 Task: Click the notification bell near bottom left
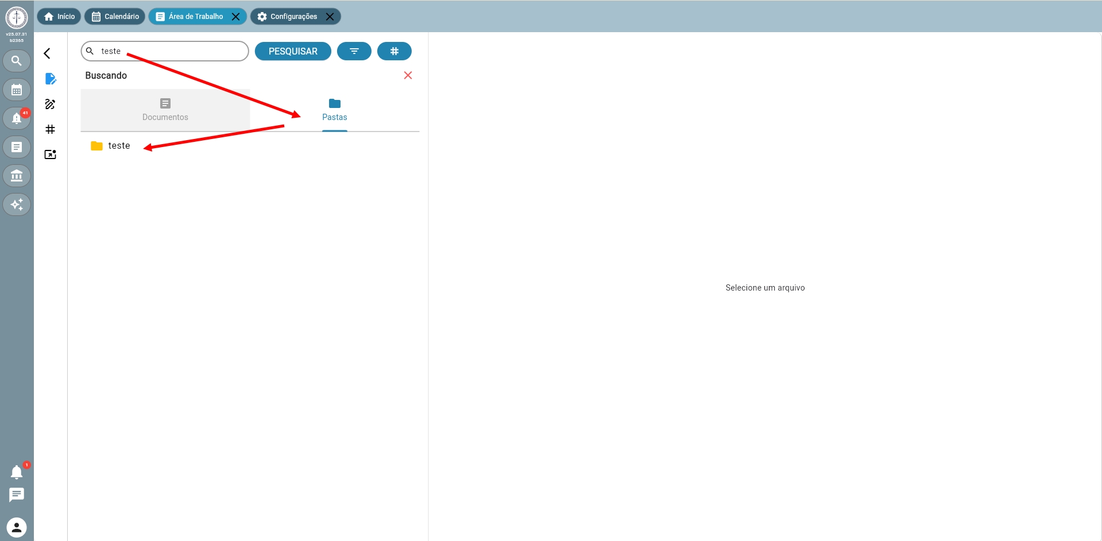pos(17,472)
